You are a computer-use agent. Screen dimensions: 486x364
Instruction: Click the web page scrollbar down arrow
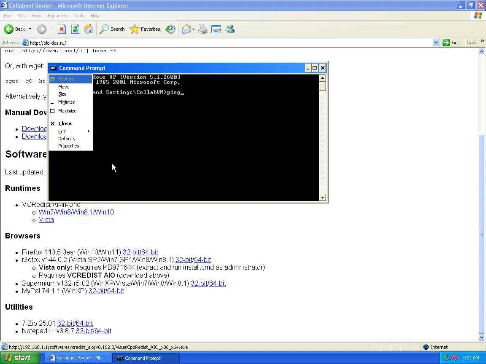(481, 337)
